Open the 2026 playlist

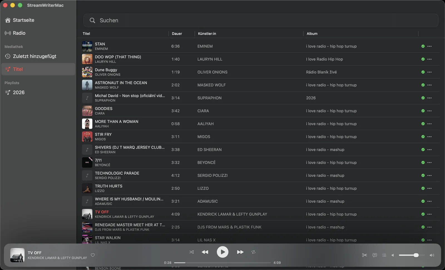pyautogui.click(x=38, y=92)
